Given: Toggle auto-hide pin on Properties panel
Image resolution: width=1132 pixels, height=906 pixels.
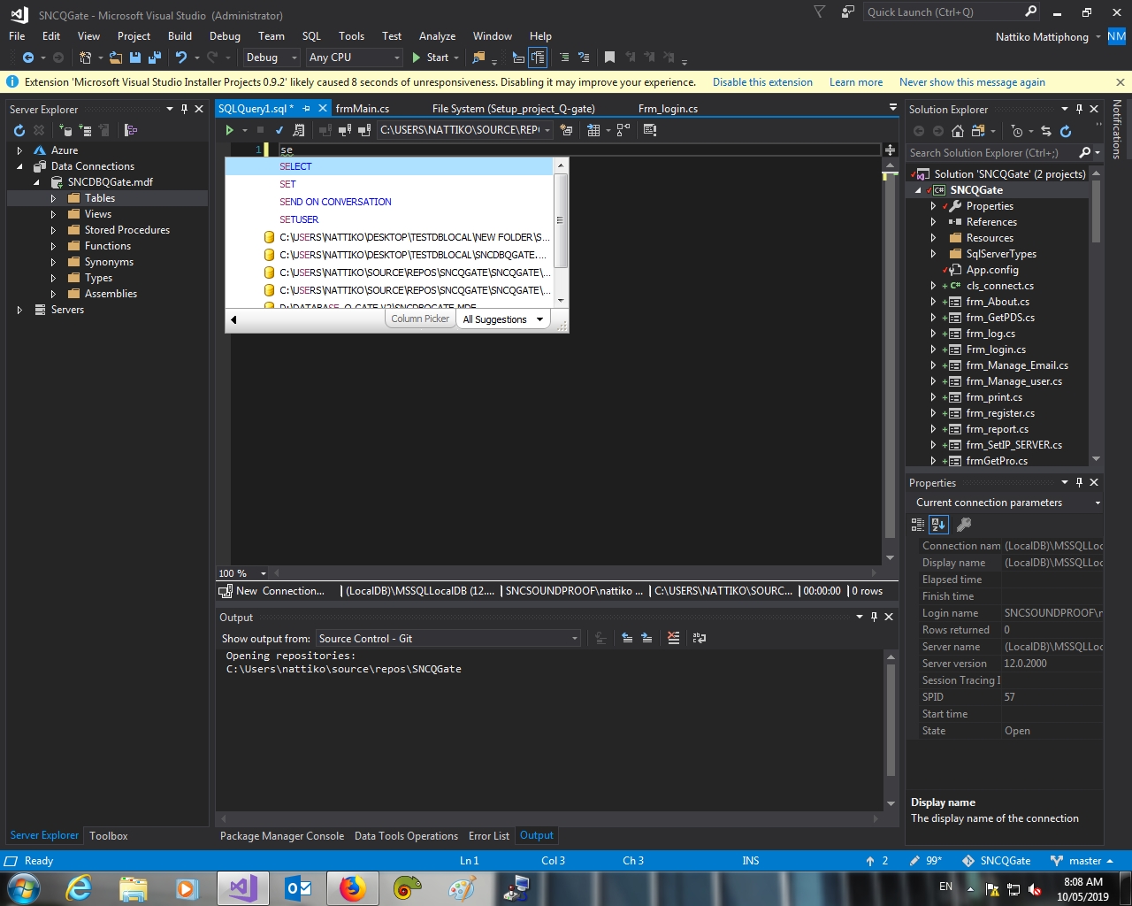Looking at the screenshot, I should point(1079,482).
